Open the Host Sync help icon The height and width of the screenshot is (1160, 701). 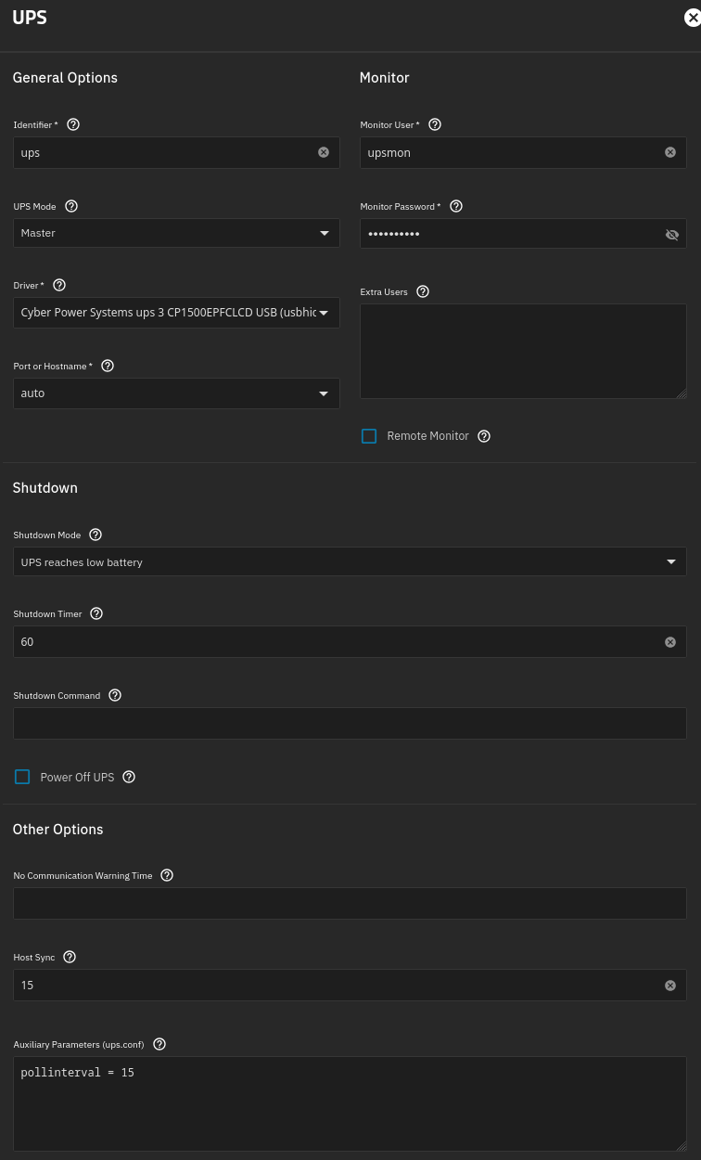point(70,957)
